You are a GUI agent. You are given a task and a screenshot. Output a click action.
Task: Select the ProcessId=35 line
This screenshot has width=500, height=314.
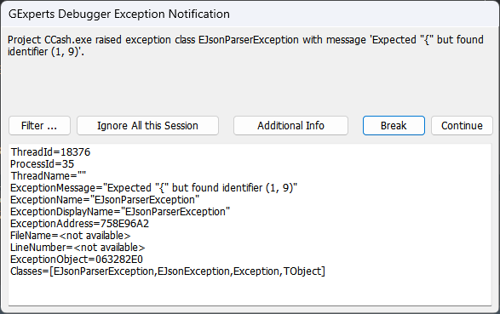coord(42,164)
